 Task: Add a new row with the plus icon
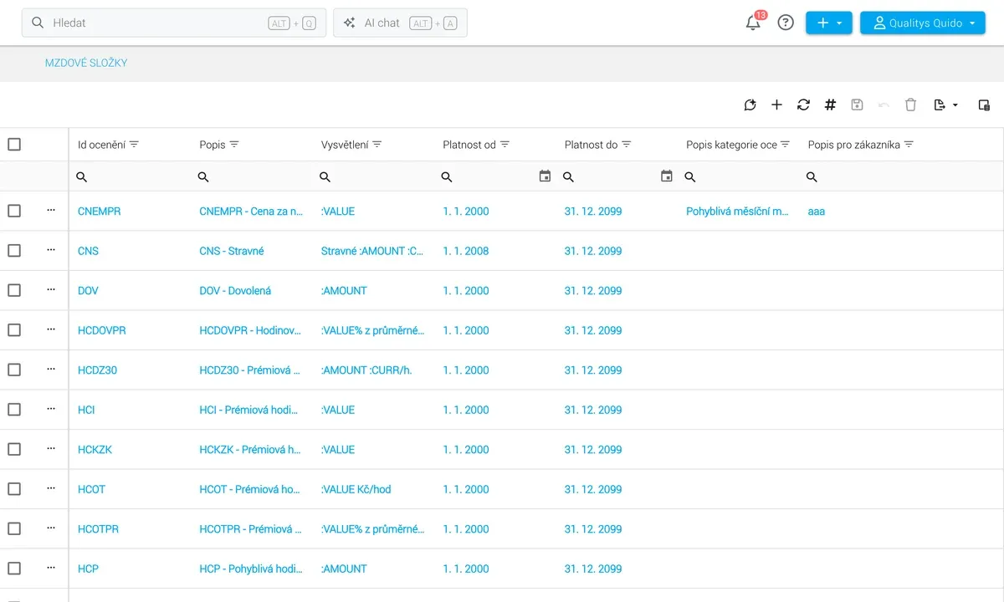coord(776,105)
